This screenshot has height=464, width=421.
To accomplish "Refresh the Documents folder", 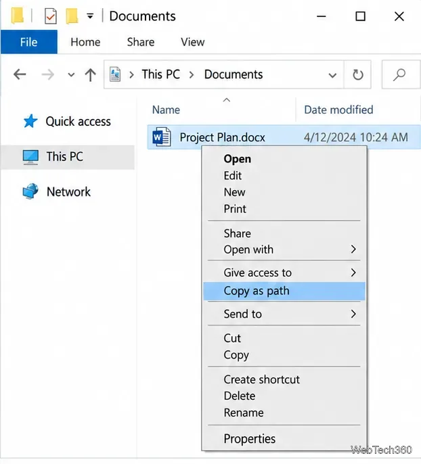I will click(x=357, y=74).
